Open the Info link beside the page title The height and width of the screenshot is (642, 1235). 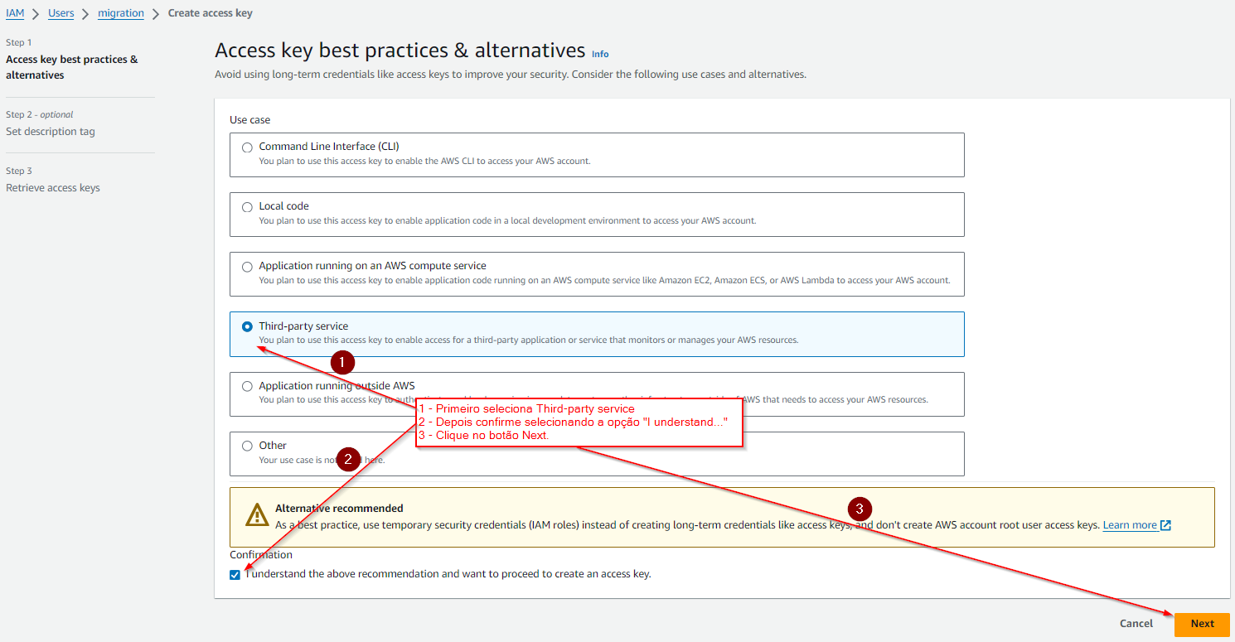click(600, 54)
